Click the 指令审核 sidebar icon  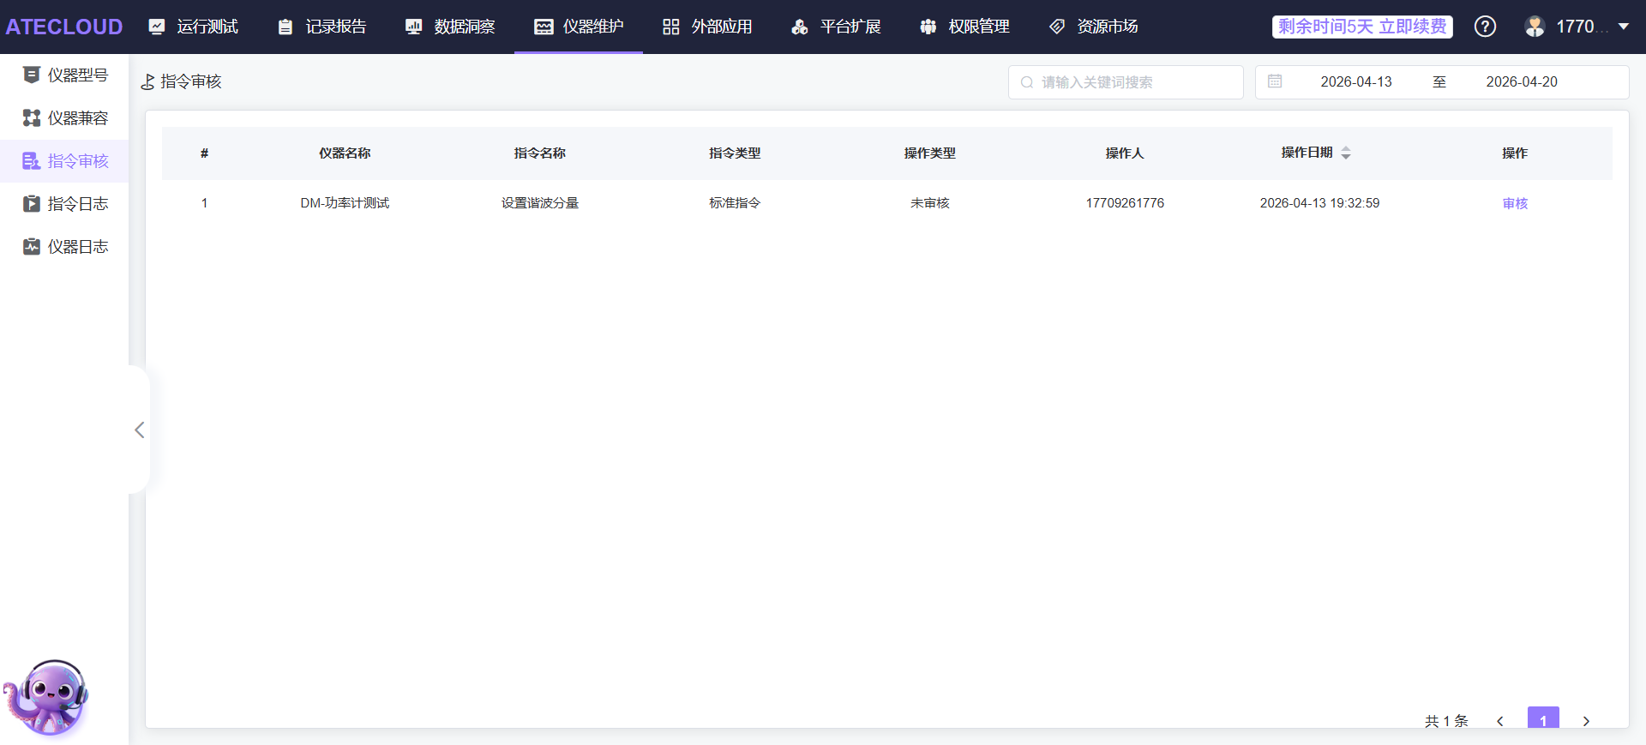(32, 161)
